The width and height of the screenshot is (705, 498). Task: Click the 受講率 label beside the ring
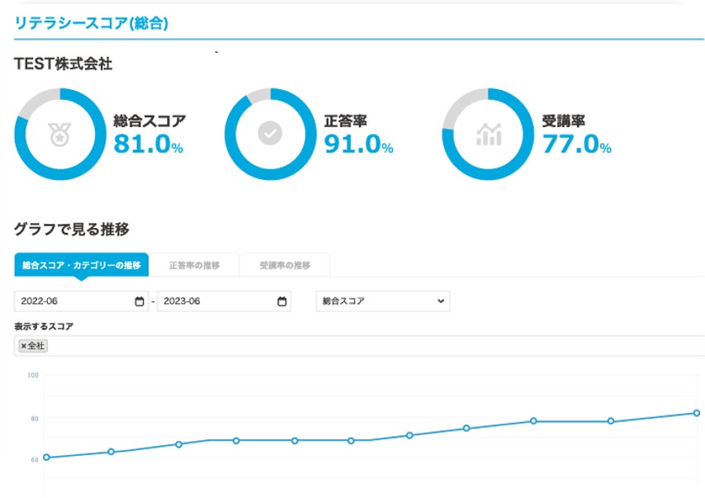(x=563, y=121)
